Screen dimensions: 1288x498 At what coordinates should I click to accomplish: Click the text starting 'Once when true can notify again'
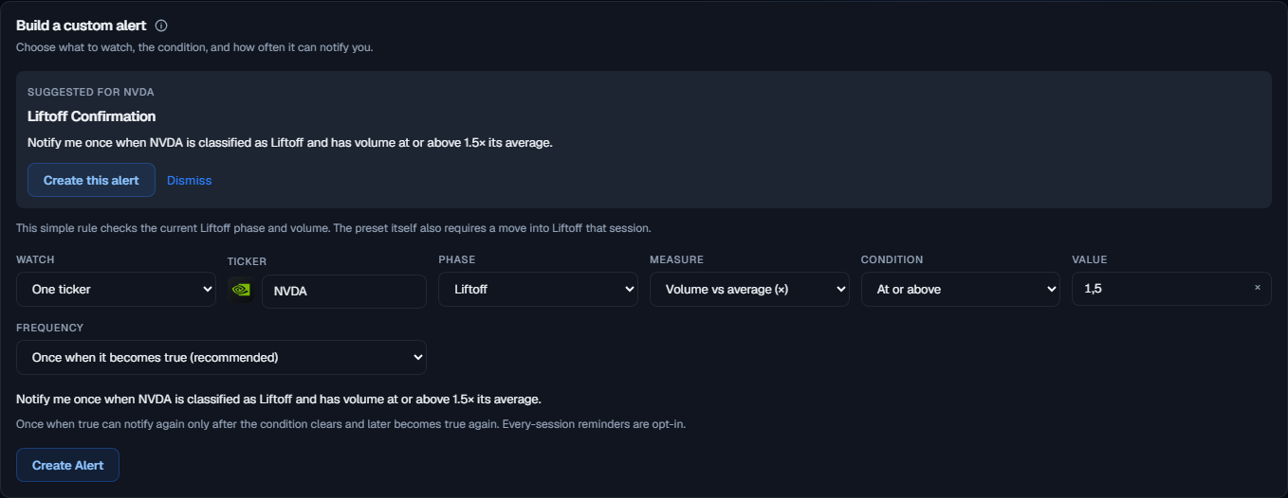point(351,424)
